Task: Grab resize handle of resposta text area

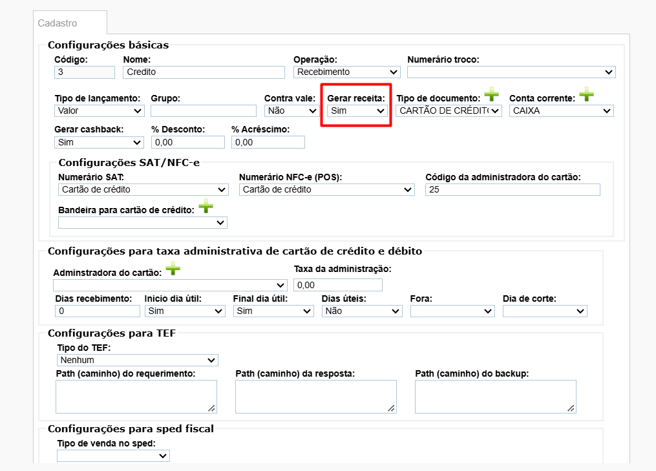Action: coord(391,409)
